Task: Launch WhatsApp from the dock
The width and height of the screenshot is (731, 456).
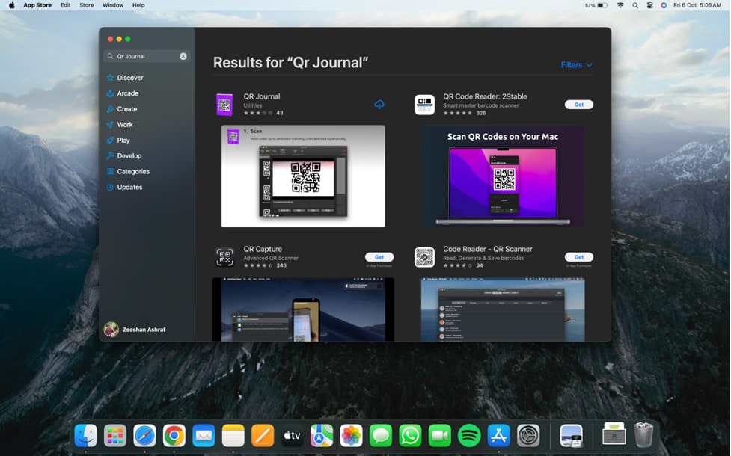Action: coord(410,435)
